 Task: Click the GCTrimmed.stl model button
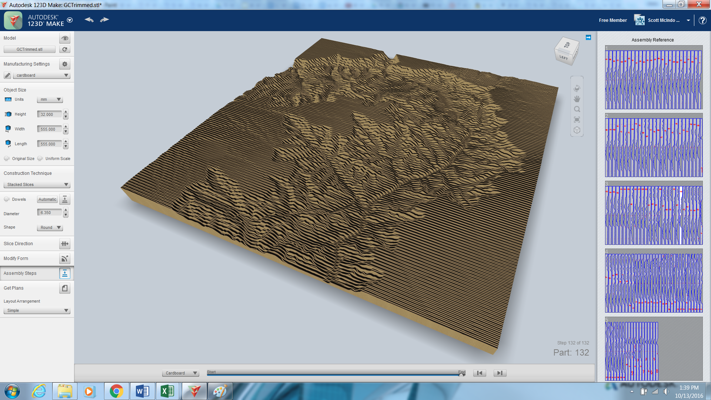[30, 49]
